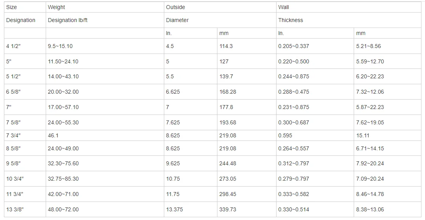Click the 298.45 mm diameter cell

tap(247, 194)
